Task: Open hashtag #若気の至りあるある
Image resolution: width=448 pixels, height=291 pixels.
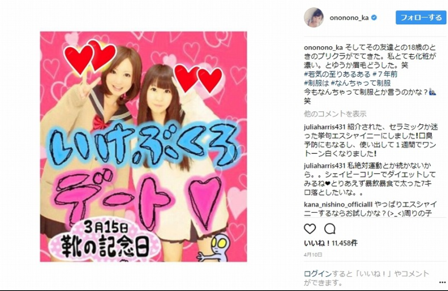Action: [337, 74]
